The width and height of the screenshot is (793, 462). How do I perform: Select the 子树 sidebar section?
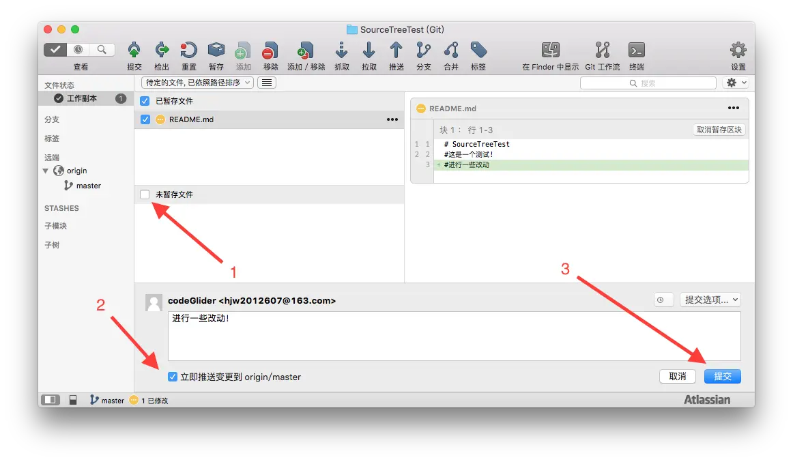(x=52, y=244)
